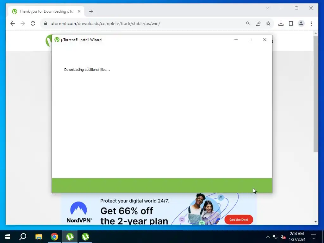Viewport: 324px width, 243px height.
Task: Open clock showing 2:14 AM
Action: [297, 237]
